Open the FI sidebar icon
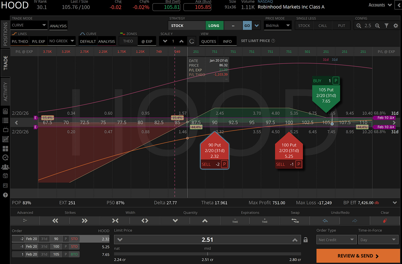This screenshot has width=402, height=264. point(5,185)
